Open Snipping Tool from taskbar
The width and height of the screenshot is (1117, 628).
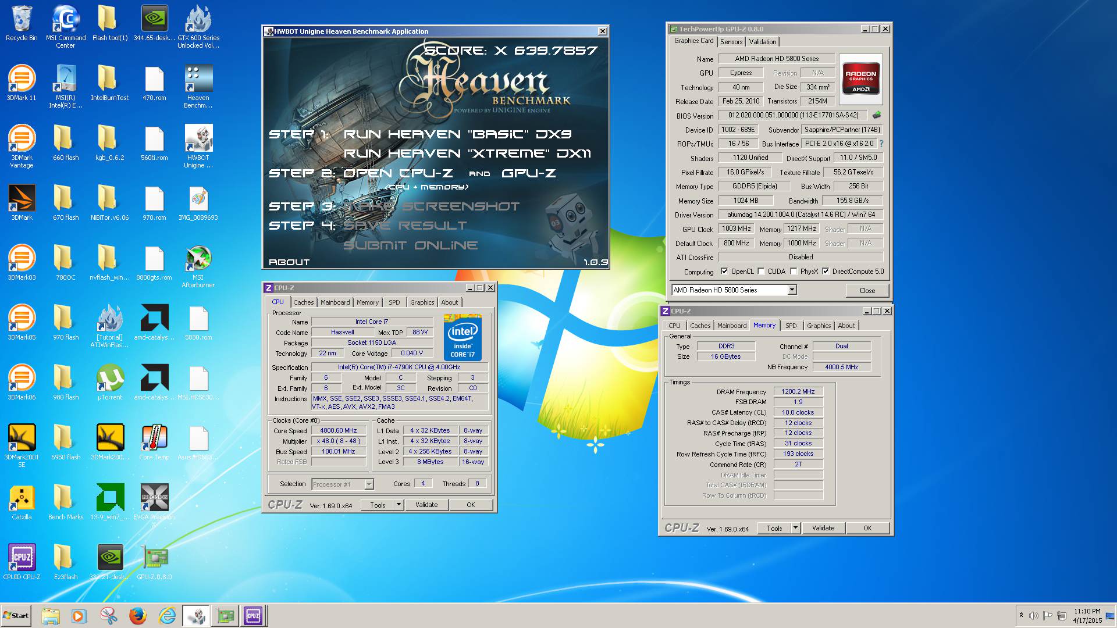tap(109, 616)
